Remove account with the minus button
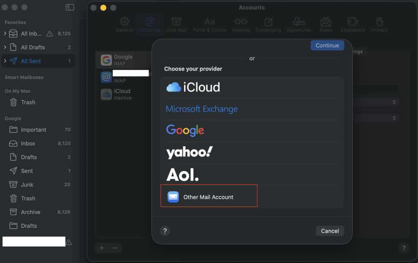 click(115, 248)
